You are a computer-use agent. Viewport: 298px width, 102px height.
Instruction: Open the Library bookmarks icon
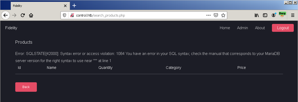(257, 16)
